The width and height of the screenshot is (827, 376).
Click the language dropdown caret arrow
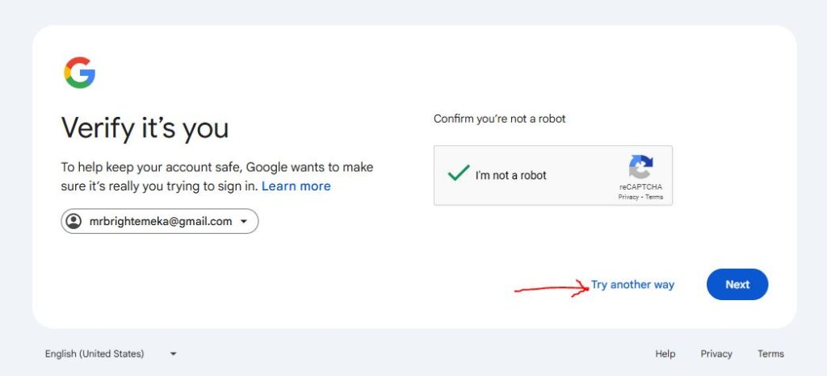click(173, 354)
